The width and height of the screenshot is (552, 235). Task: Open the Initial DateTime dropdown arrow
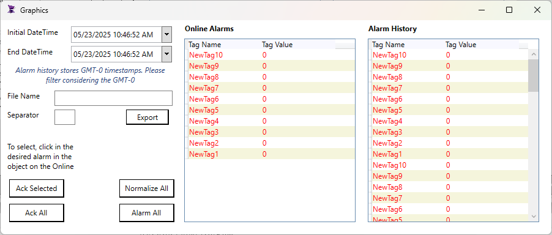click(x=166, y=34)
